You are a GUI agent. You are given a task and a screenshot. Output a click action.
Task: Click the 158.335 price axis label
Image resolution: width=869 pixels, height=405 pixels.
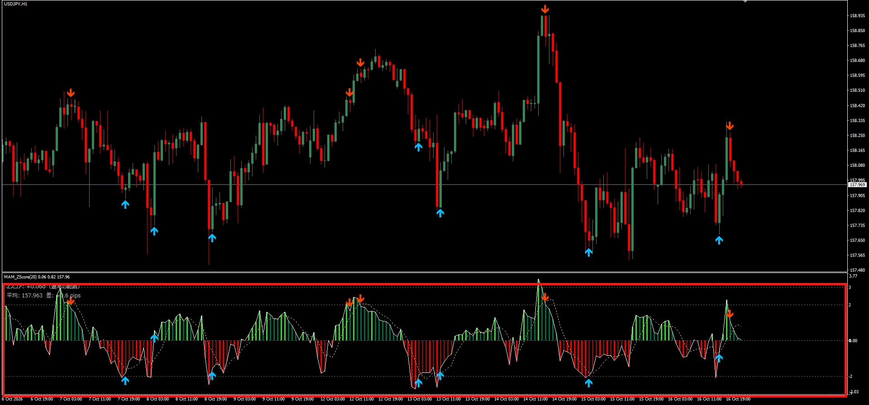coord(858,121)
